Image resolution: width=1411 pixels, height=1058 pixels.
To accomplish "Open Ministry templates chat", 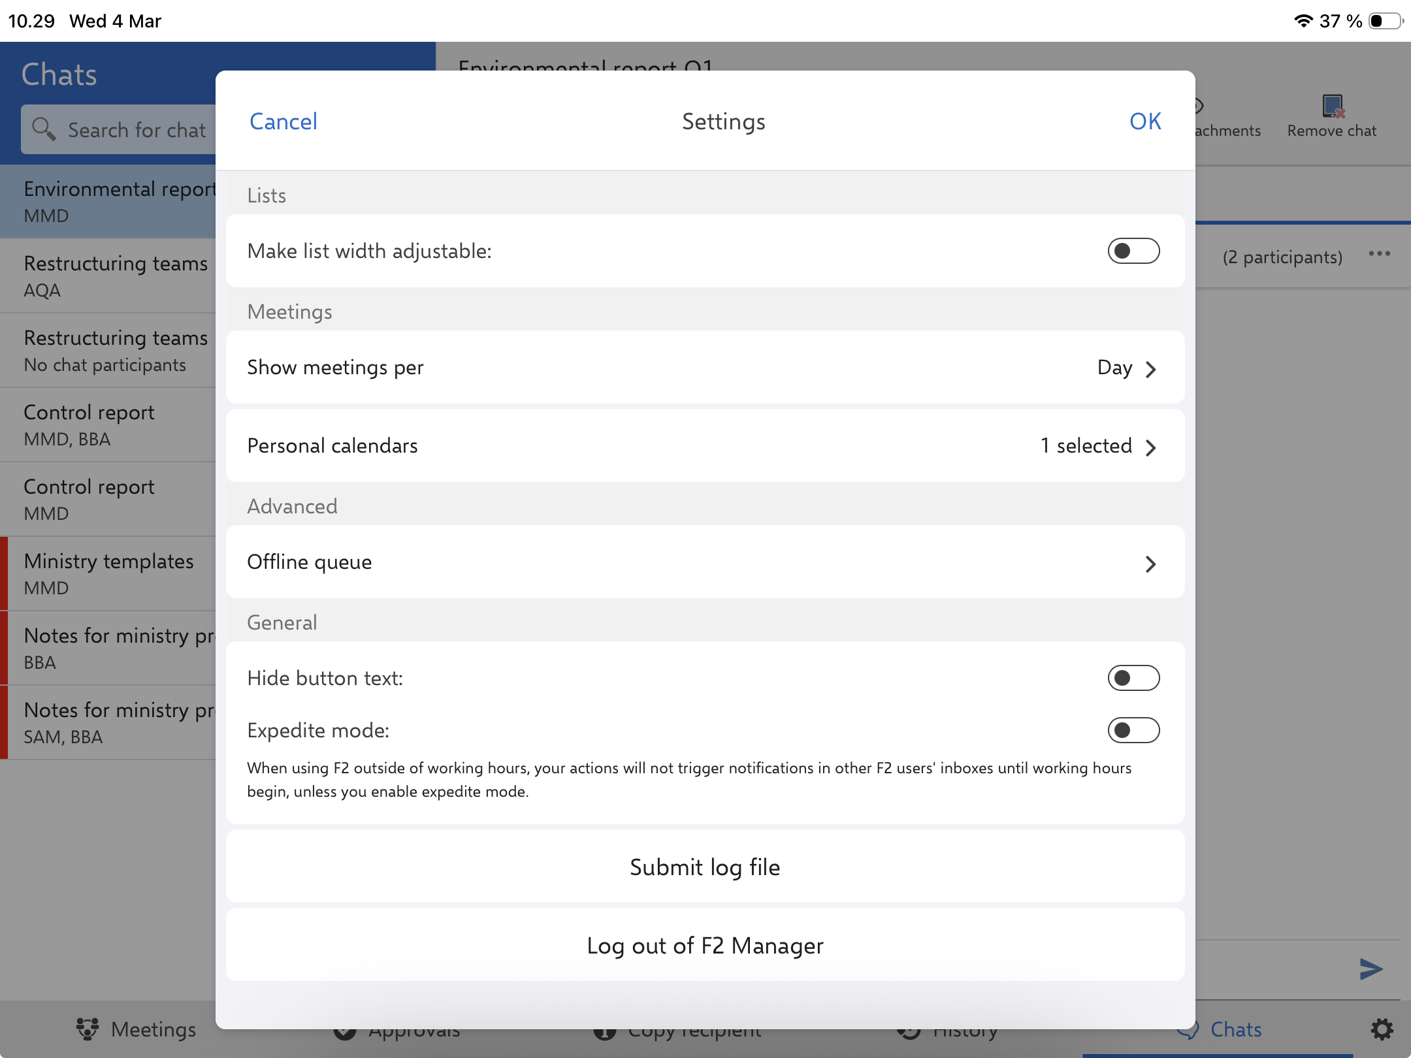I will pos(108,573).
